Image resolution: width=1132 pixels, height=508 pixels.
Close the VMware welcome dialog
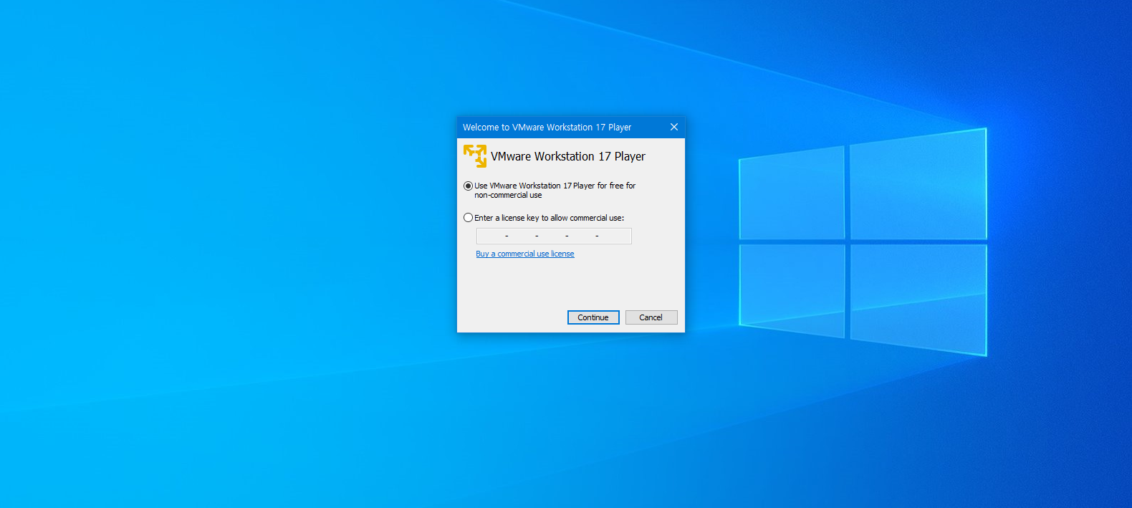(x=674, y=127)
